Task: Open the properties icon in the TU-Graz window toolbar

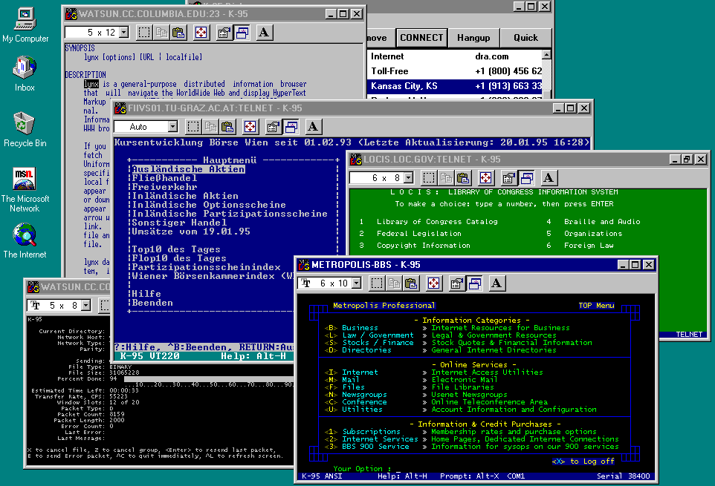Action: [x=273, y=127]
